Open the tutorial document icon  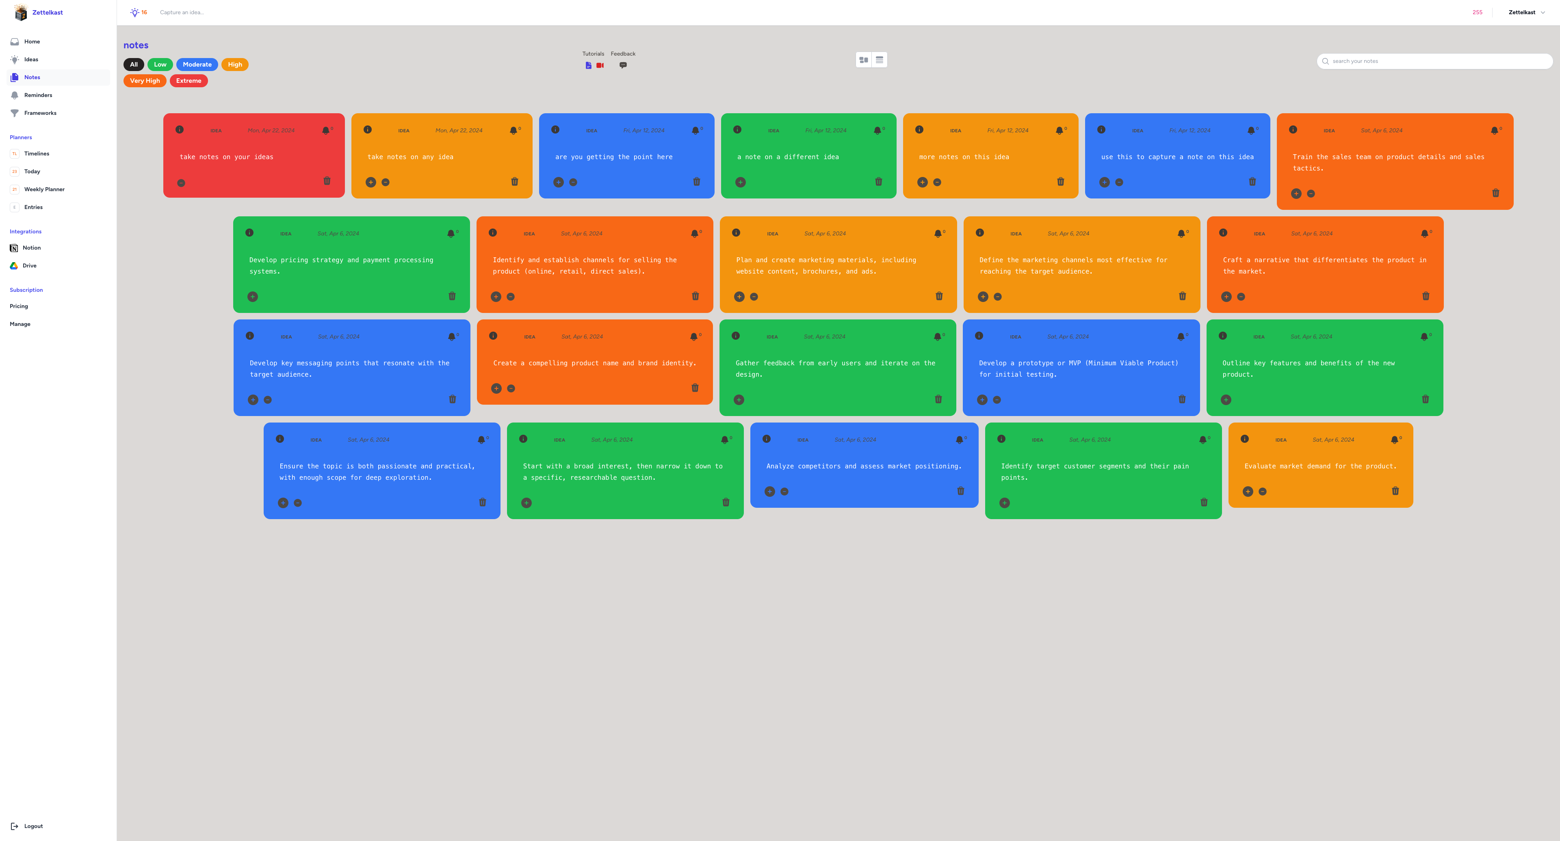588,65
